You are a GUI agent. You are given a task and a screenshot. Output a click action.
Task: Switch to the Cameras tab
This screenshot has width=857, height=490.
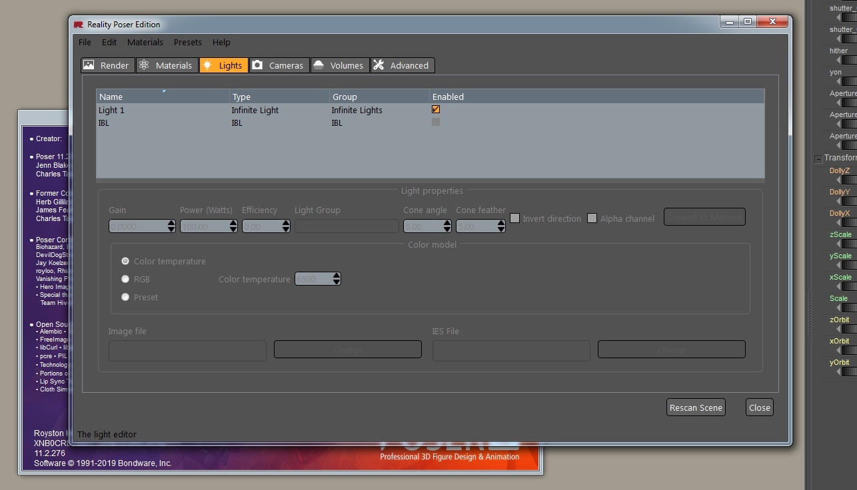pos(279,65)
